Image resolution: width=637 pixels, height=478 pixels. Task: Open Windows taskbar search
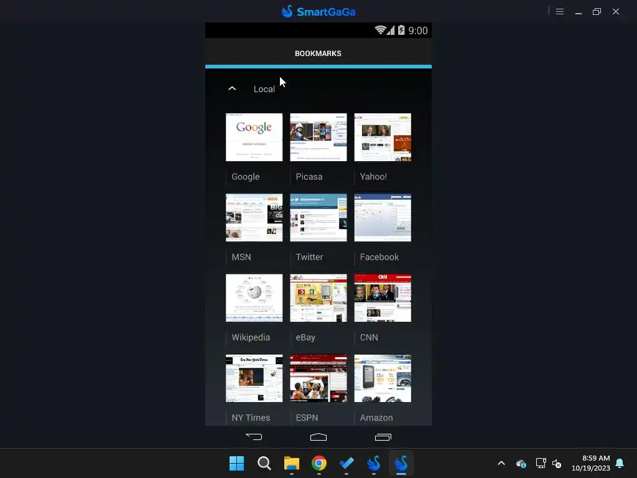pos(264,463)
